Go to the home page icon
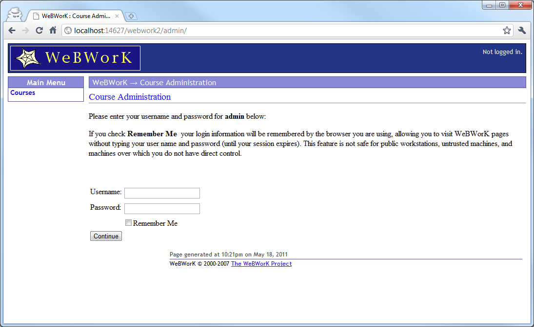Viewport: 534px width, 327px height. click(x=53, y=31)
